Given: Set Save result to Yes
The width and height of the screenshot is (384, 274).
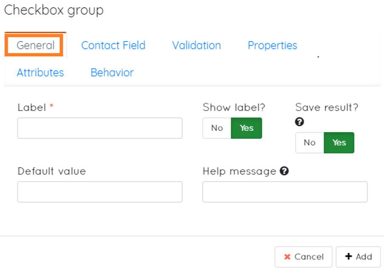Looking at the screenshot, I should [339, 143].
